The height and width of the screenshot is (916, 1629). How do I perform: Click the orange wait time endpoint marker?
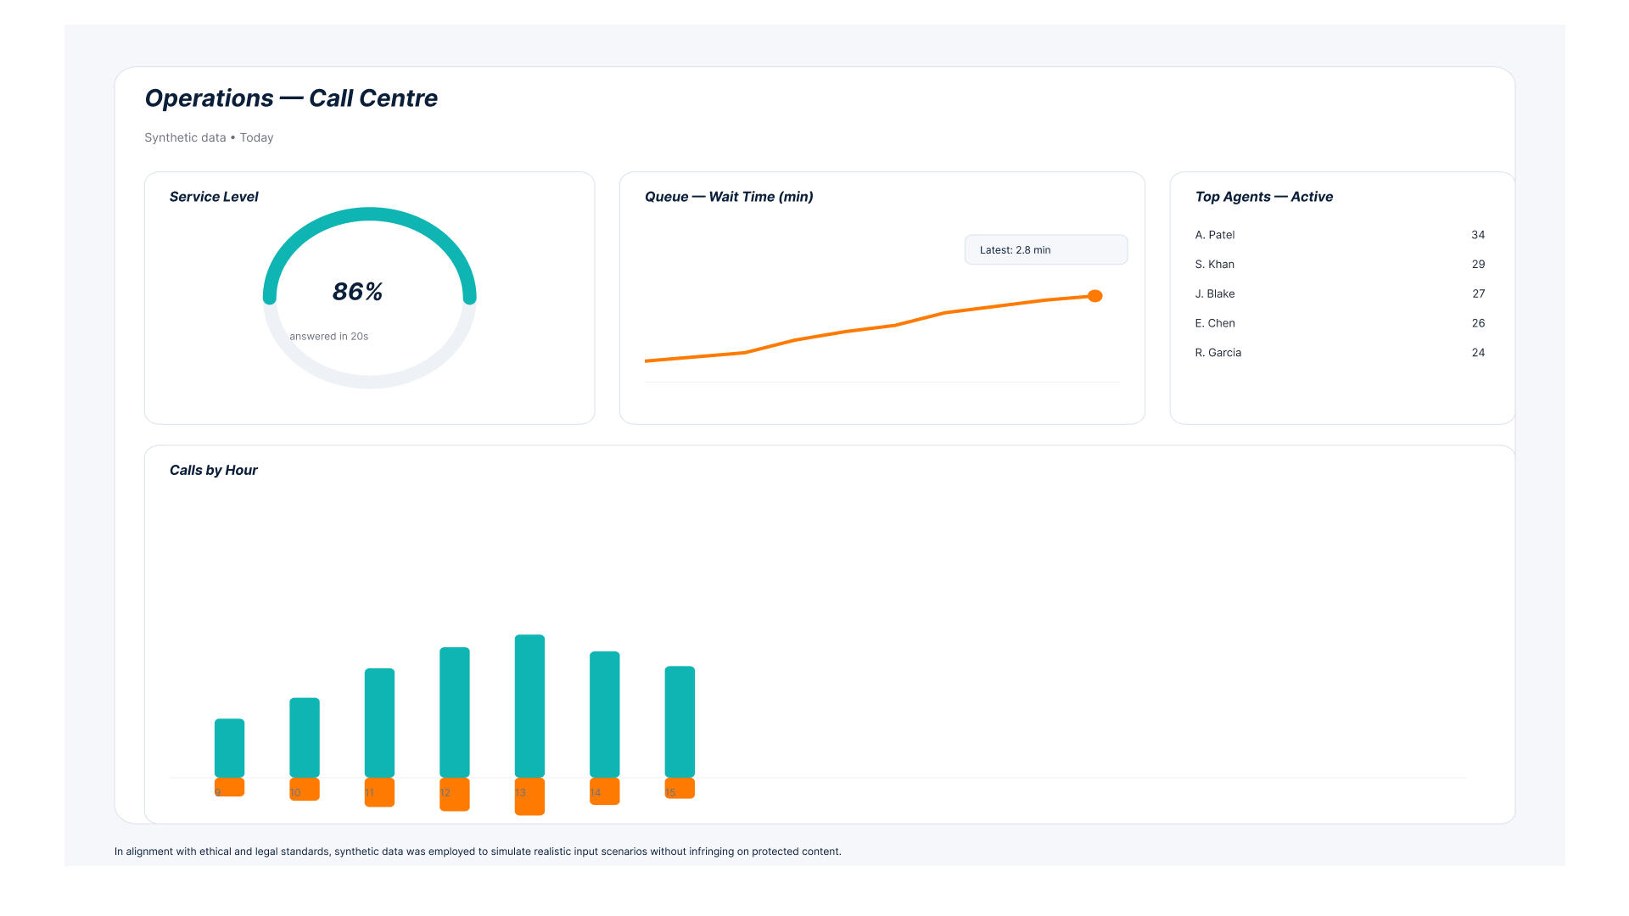pos(1094,296)
